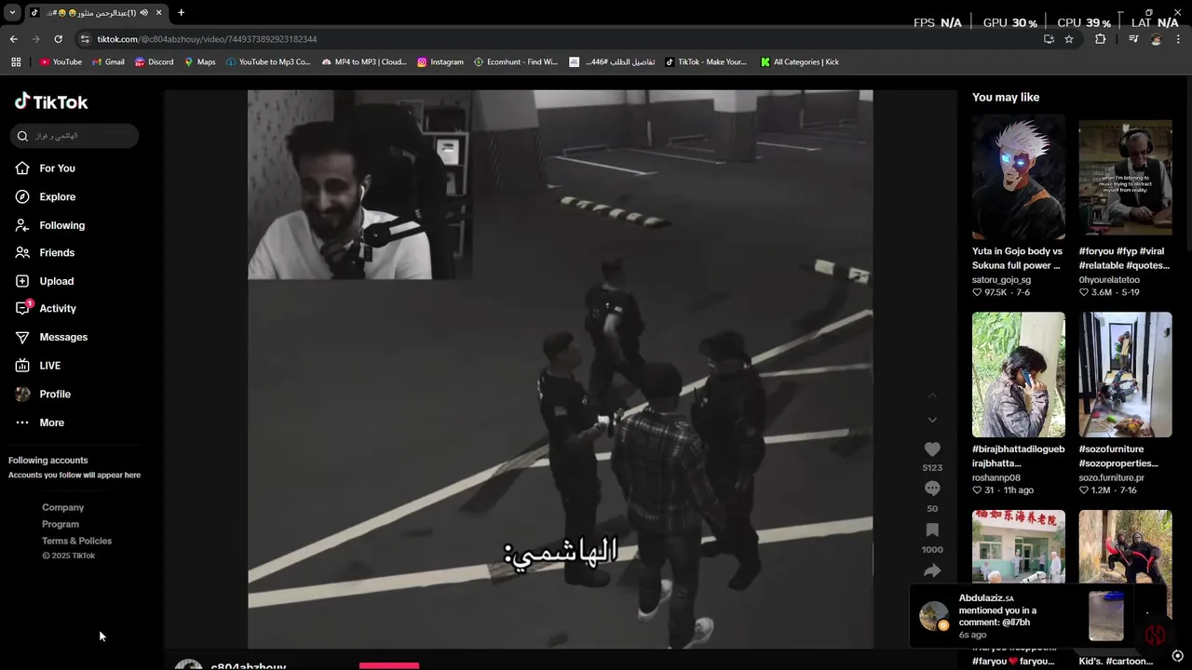Click the TikTok URL address bar
The height and width of the screenshot is (670, 1192).
559,39
